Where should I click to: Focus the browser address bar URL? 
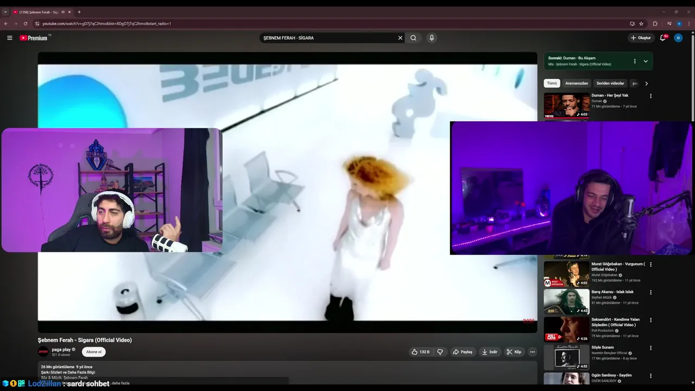point(106,23)
